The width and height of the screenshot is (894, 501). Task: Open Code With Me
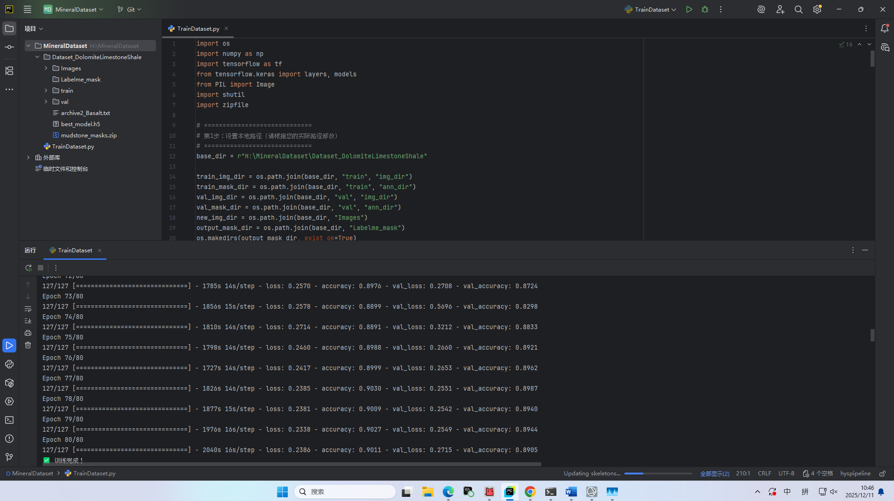point(780,9)
